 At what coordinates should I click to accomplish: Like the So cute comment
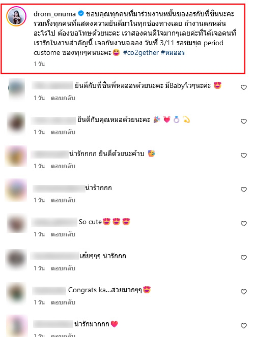(x=244, y=224)
